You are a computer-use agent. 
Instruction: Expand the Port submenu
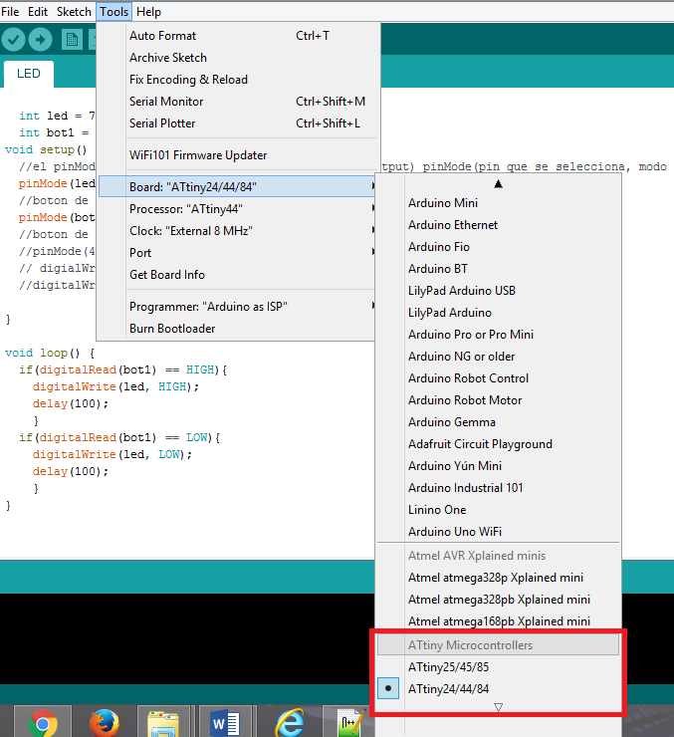pyautogui.click(x=237, y=252)
